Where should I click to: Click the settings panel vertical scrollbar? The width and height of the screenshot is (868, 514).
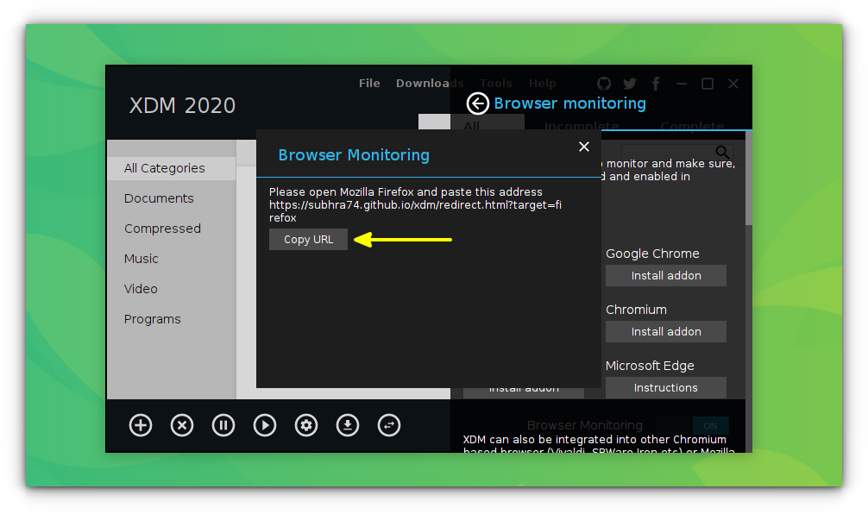(x=748, y=179)
